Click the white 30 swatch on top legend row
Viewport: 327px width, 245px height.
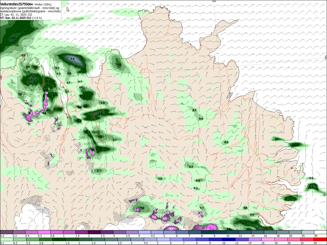coord(320,232)
